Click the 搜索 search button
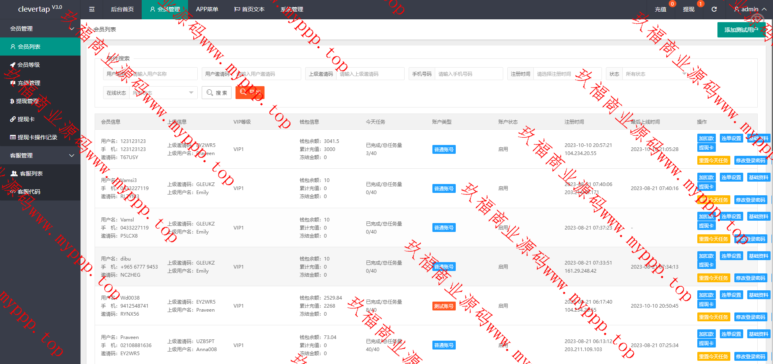 pyautogui.click(x=217, y=93)
